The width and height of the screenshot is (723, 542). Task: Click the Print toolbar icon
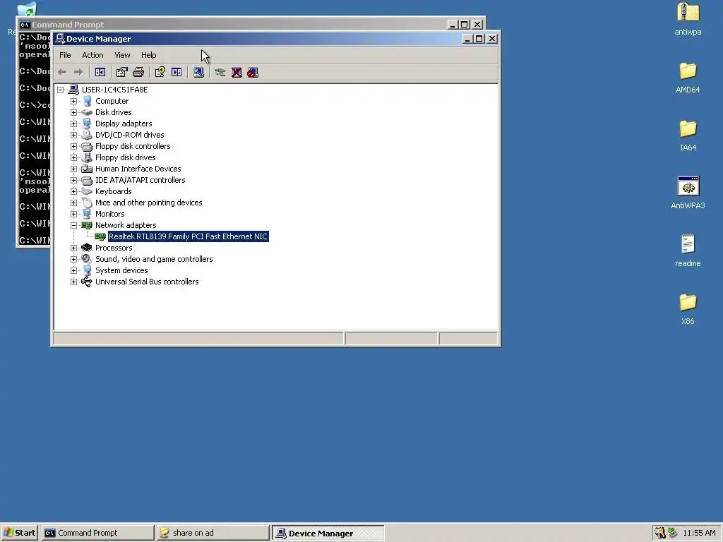pos(138,73)
